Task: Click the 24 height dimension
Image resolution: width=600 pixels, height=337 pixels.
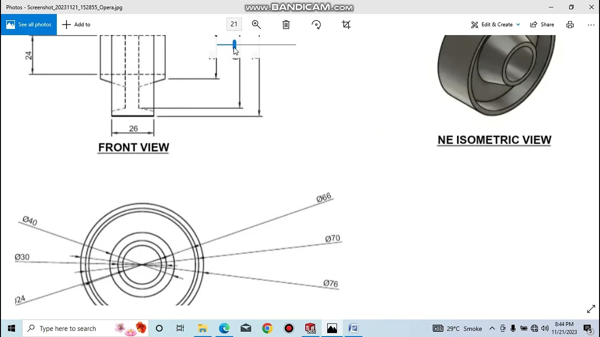Action: coord(29,55)
